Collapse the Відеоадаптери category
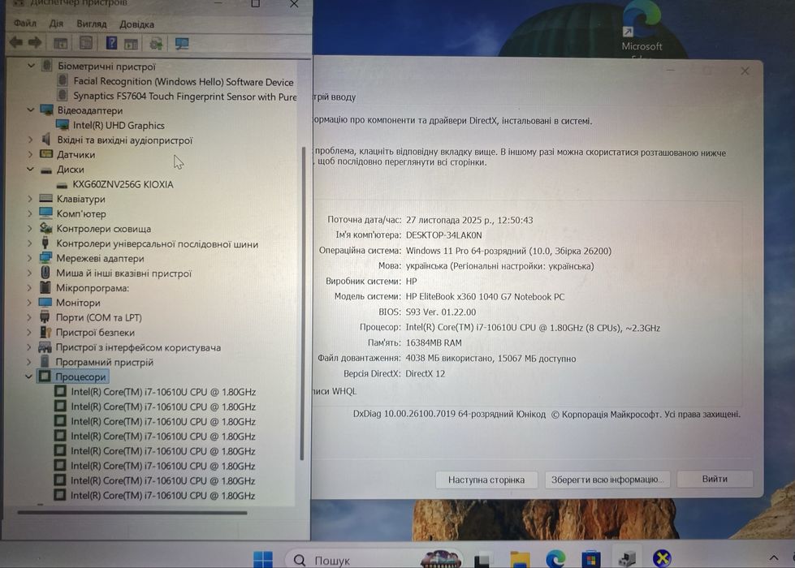The image size is (795, 568). point(30,110)
